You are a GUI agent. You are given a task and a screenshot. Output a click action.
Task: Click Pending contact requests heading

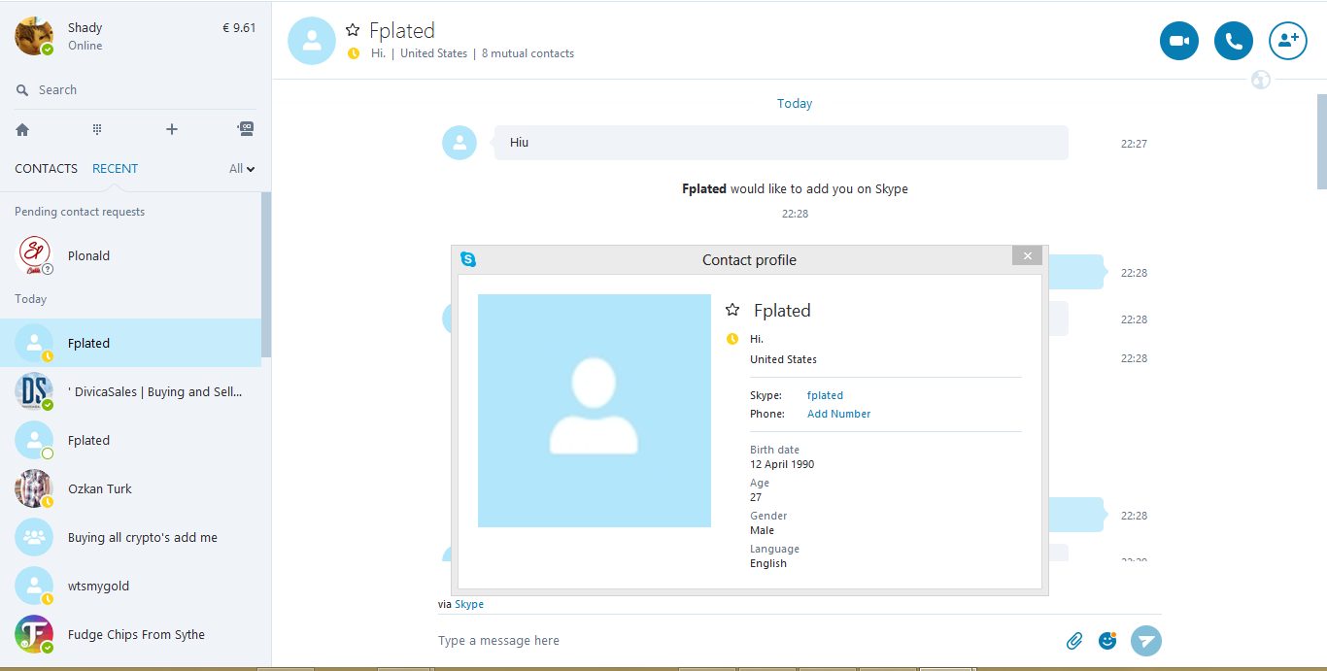coord(80,212)
